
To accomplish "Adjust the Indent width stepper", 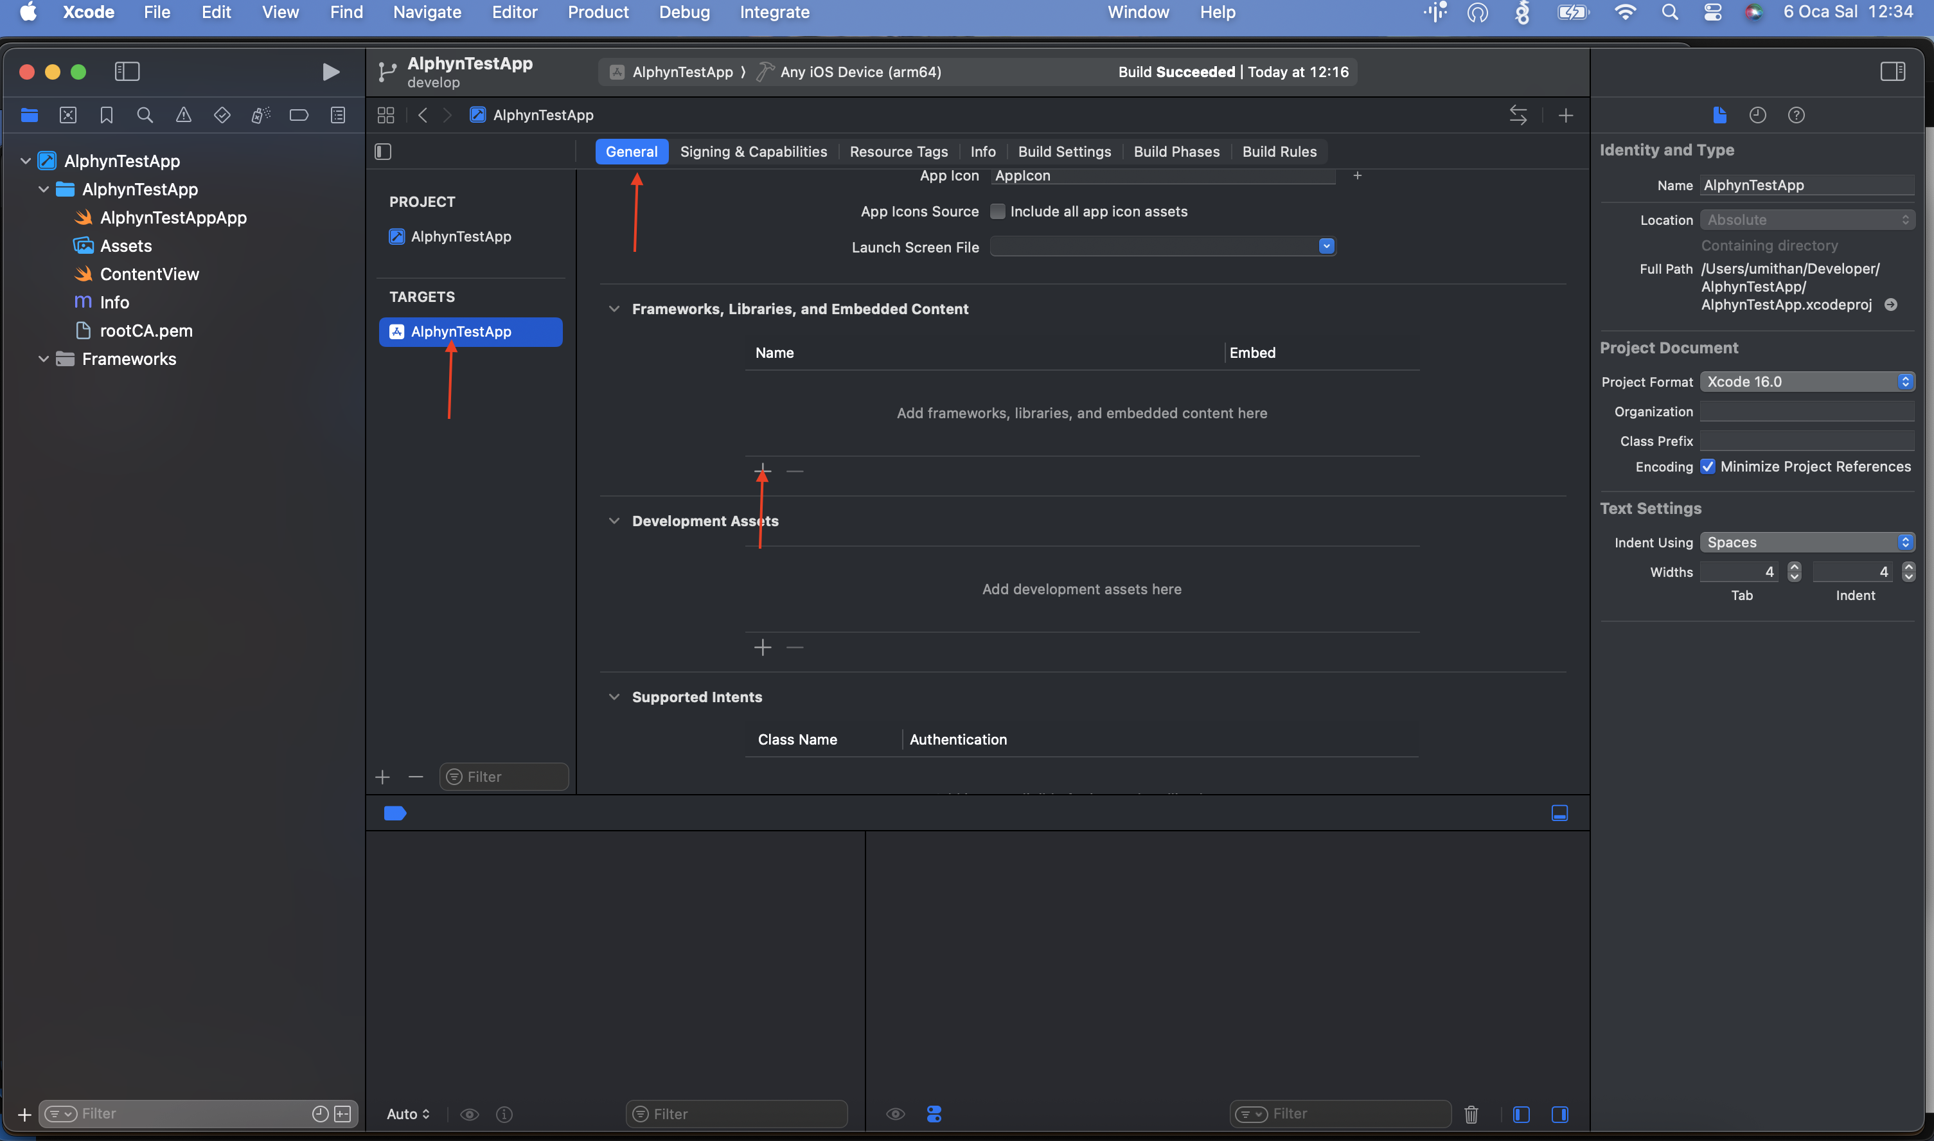I will (1908, 571).
